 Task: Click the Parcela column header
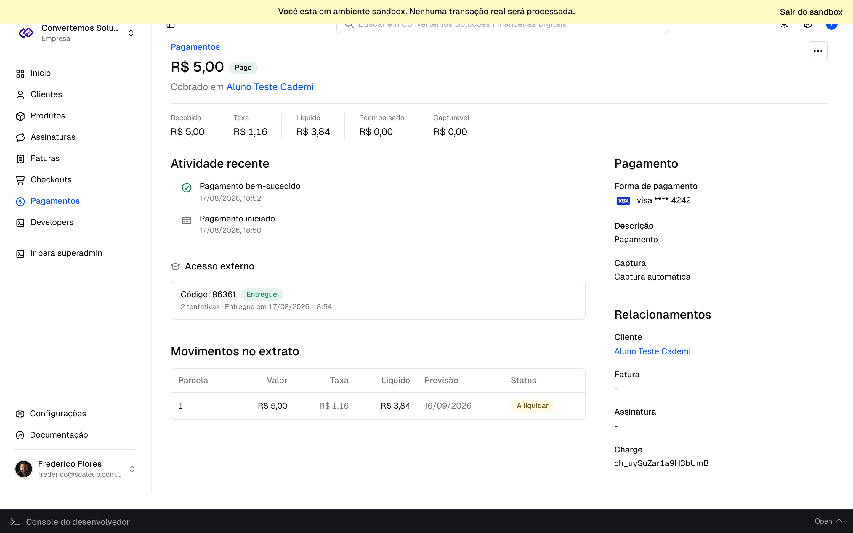coord(193,381)
